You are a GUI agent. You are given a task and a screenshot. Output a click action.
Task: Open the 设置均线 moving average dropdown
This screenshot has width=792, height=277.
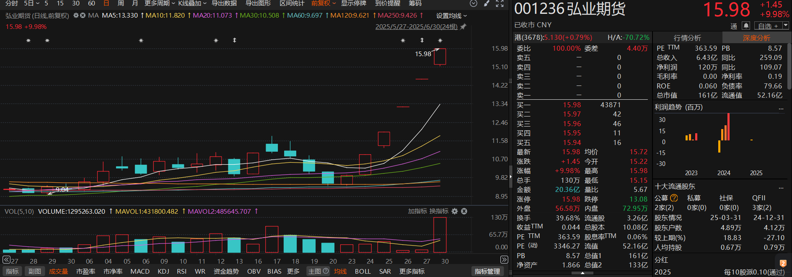click(x=451, y=16)
